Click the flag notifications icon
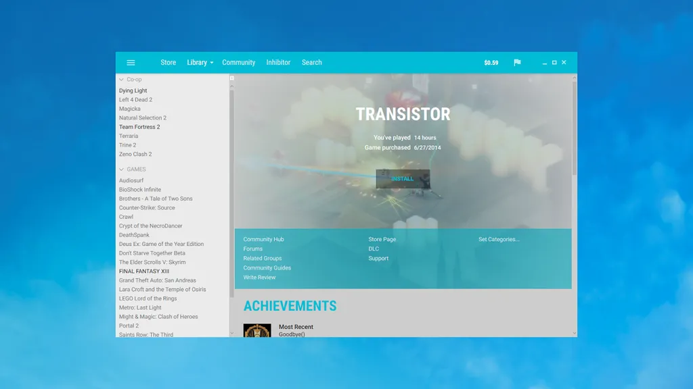Image resolution: width=693 pixels, height=389 pixels. click(x=517, y=63)
